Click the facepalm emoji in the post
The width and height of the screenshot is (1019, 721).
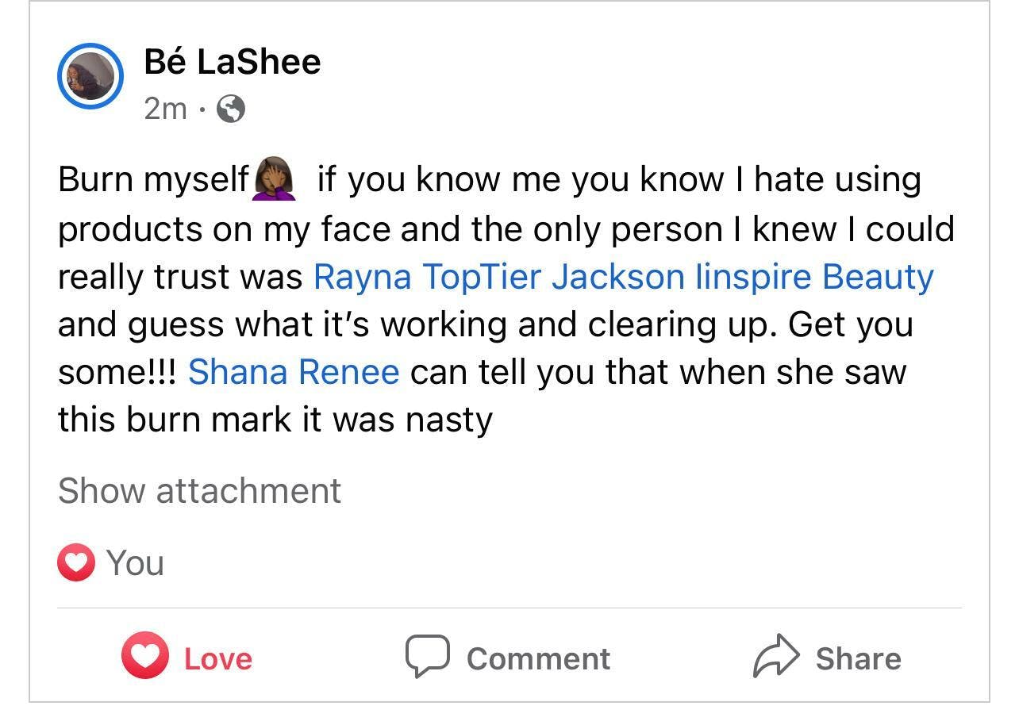click(x=275, y=178)
